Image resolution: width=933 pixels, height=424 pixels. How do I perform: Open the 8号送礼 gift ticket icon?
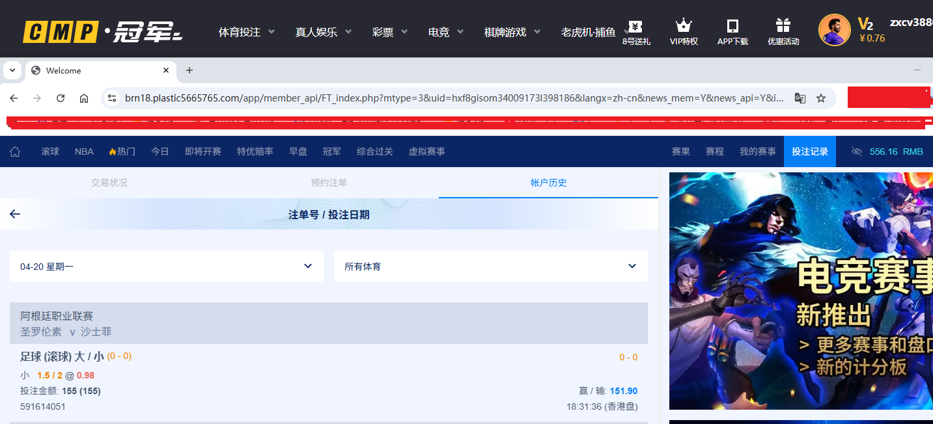click(x=635, y=26)
